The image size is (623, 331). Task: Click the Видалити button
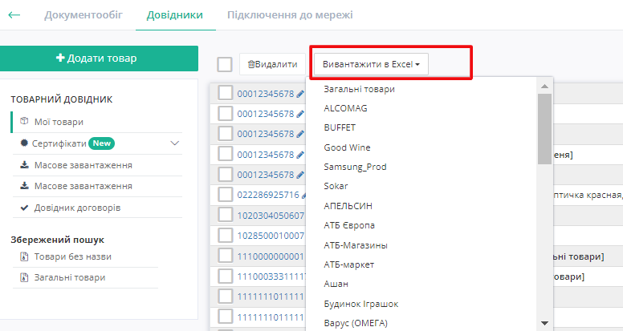click(273, 64)
